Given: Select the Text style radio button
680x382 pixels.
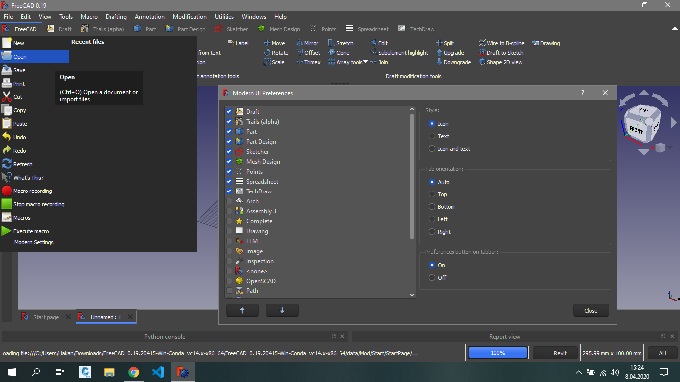Looking at the screenshot, I should pyautogui.click(x=432, y=136).
